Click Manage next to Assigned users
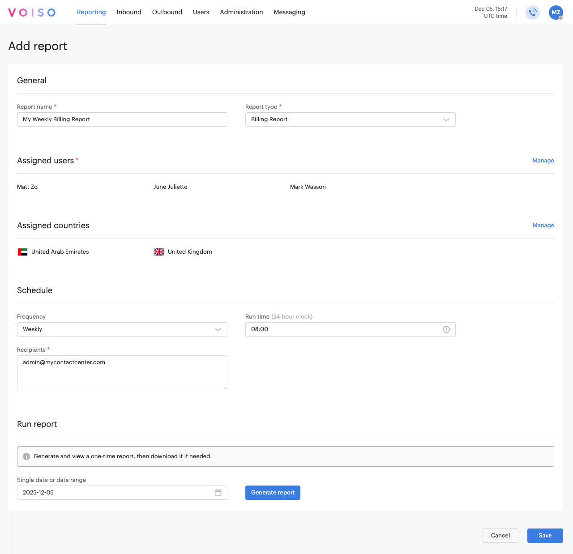The height and width of the screenshot is (554, 573). [x=543, y=160]
